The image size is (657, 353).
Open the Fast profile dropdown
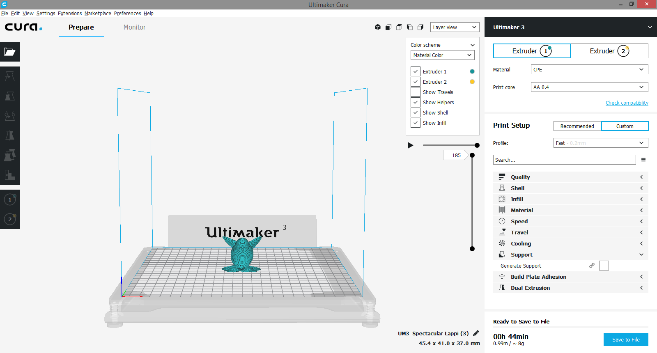point(601,143)
